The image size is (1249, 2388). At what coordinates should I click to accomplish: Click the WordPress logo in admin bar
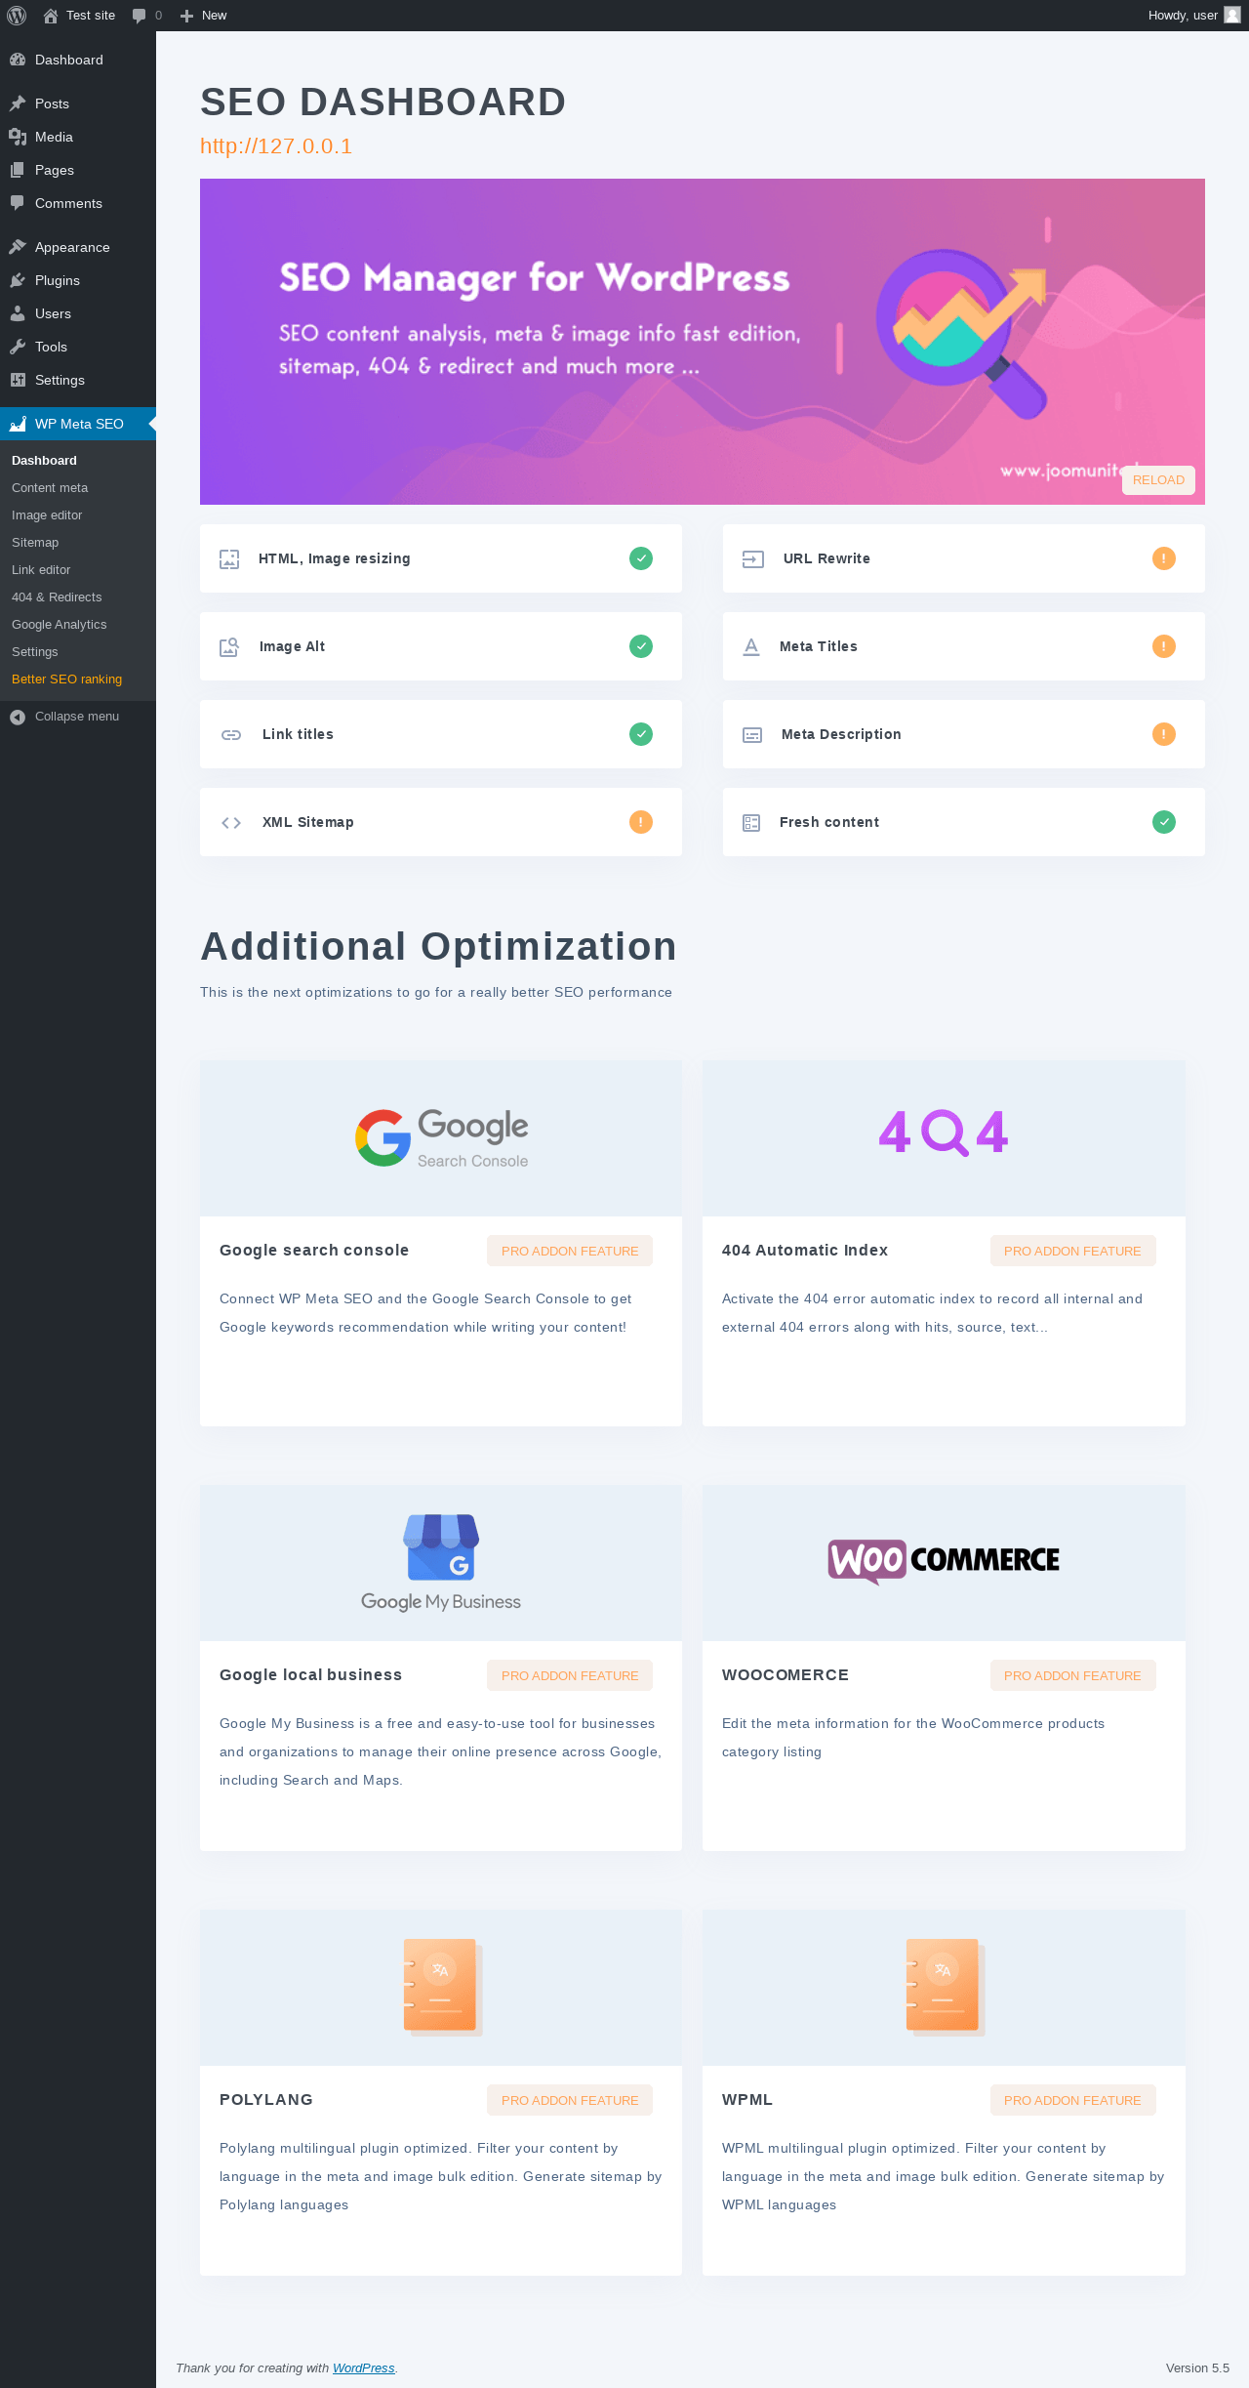(17, 16)
